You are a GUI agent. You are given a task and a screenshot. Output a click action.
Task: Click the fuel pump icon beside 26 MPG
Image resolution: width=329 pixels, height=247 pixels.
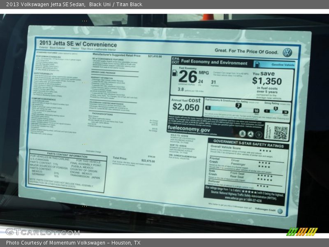pos(175,73)
